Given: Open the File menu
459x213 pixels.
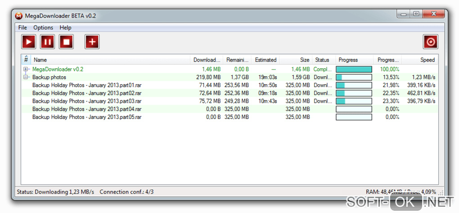Looking at the screenshot, I should tap(22, 28).
